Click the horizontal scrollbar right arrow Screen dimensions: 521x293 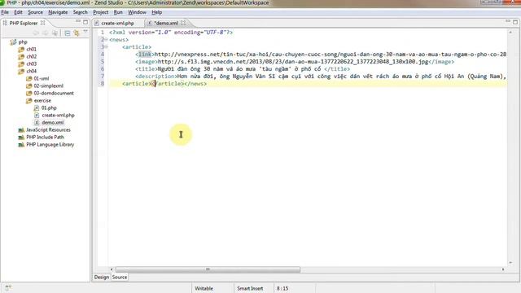point(503,269)
